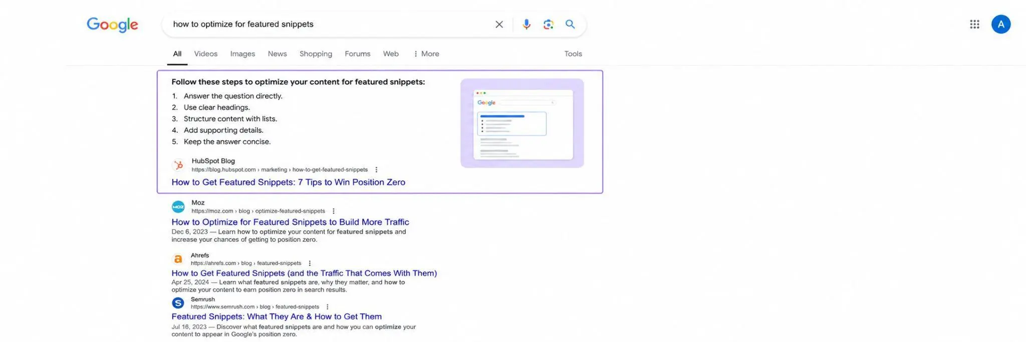
Task: Click the Semrush favicon
Action: (x=178, y=302)
